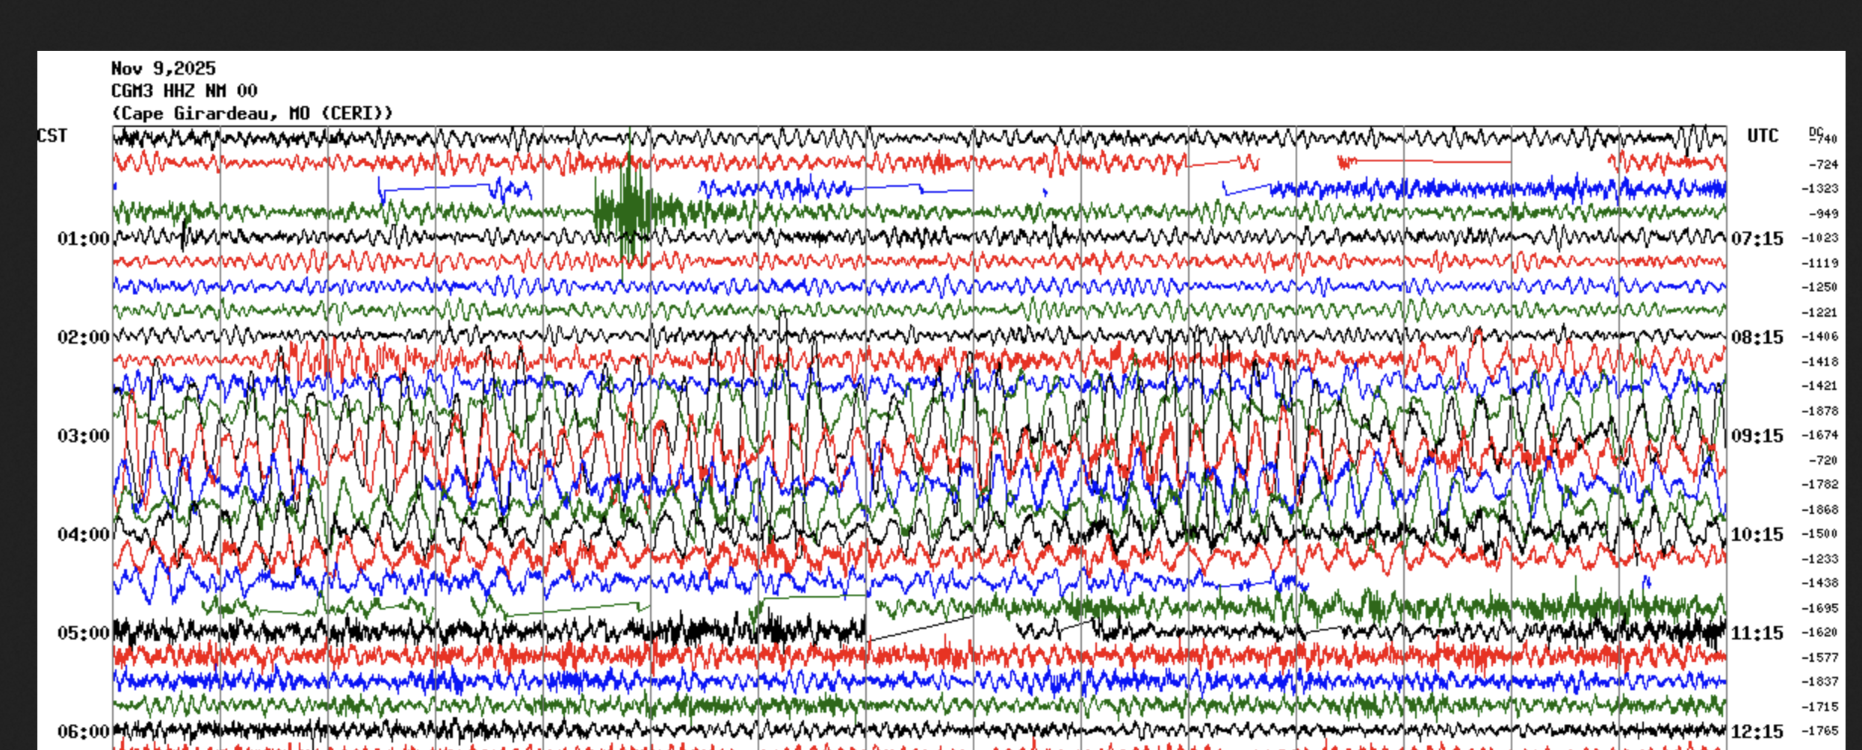Screen dimensions: 1862x750
Task: Select the 02:00 CST time marker
Action: coord(83,338)
